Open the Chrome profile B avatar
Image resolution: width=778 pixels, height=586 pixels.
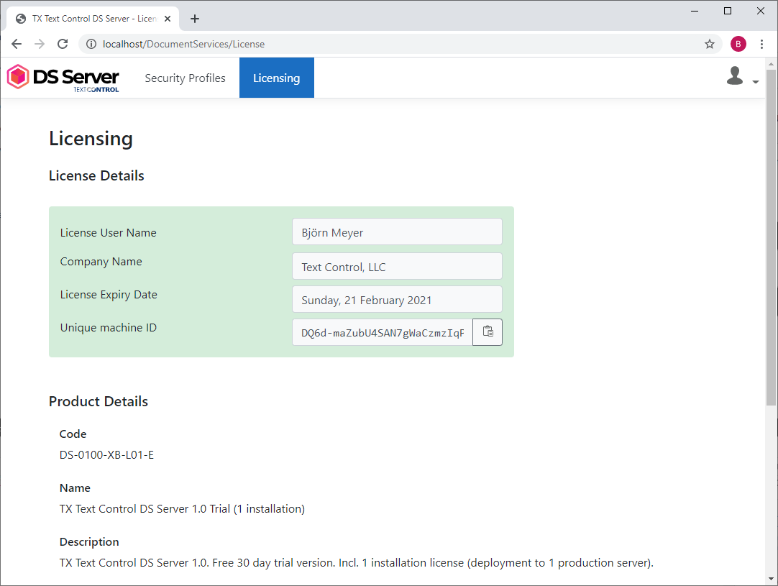coord(738,44)
